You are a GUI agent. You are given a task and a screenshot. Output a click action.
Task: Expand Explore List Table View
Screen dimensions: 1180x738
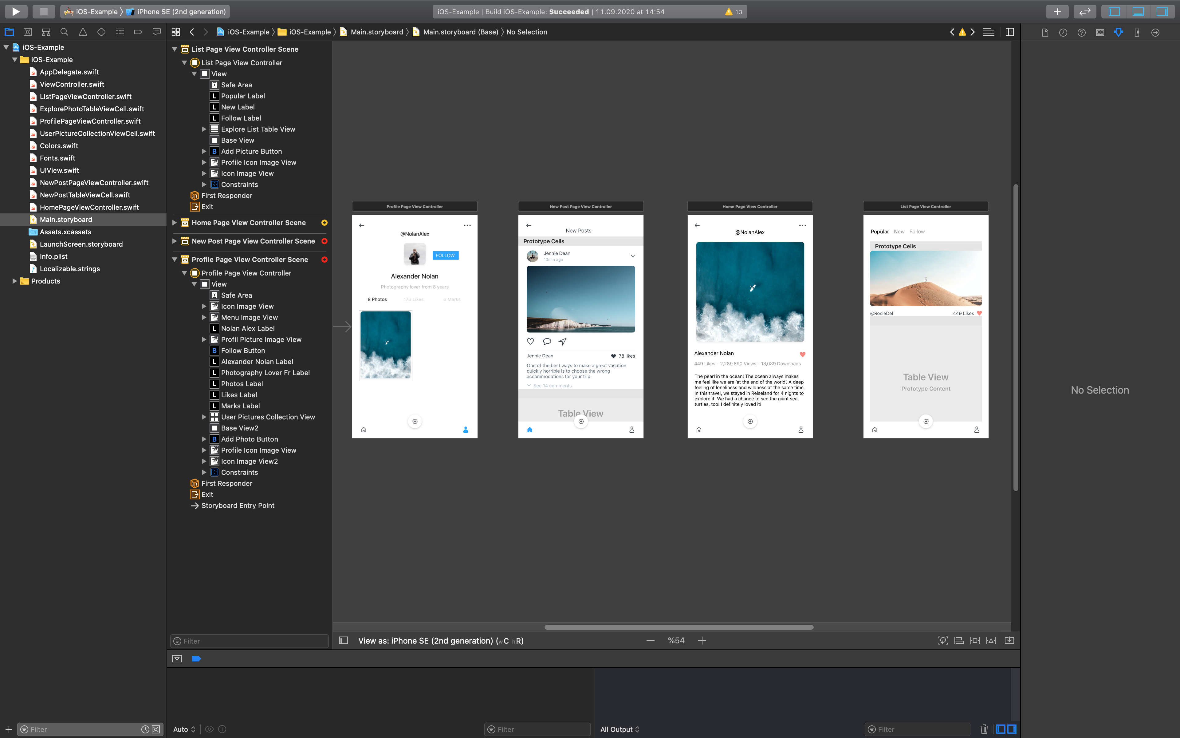204,129
